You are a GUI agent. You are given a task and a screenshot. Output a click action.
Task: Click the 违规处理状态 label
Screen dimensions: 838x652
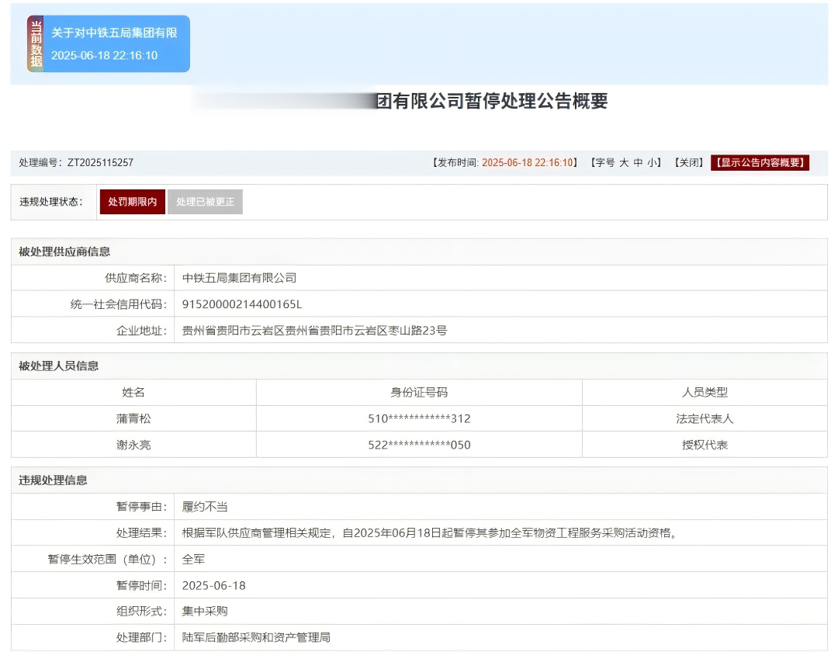tap(51, 202)
